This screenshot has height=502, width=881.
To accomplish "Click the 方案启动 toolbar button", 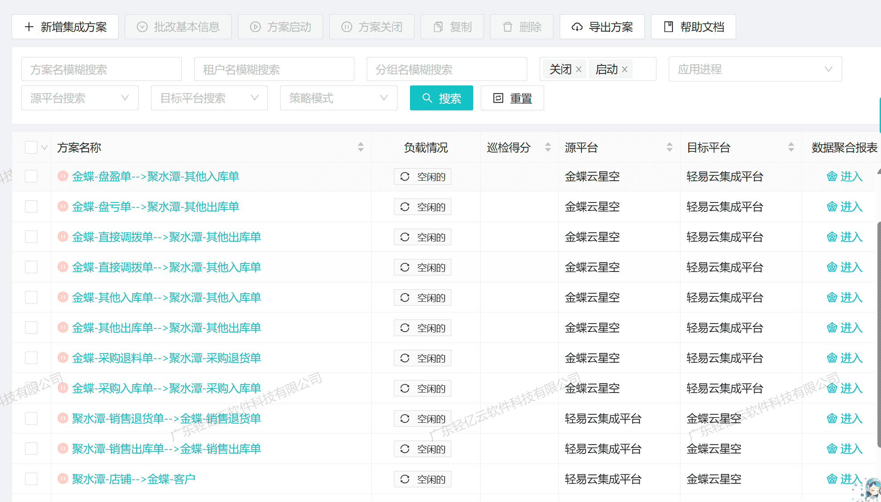I will [x=280, y=27].
